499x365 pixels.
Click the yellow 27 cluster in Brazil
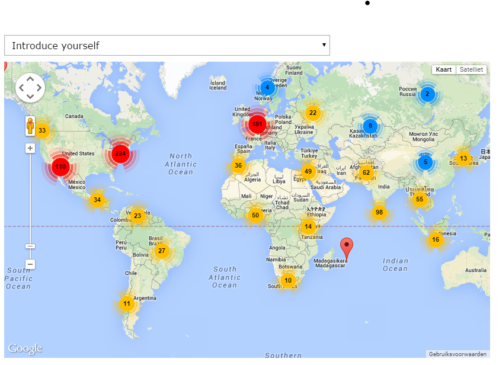pyautogui.click(x=161, y=251)
